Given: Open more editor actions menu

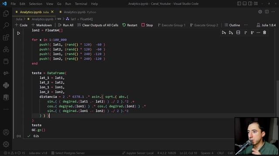Looking at the screenshot, I should click(273, 12).
